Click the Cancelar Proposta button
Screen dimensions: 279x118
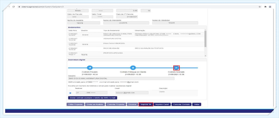click(116, 104)
